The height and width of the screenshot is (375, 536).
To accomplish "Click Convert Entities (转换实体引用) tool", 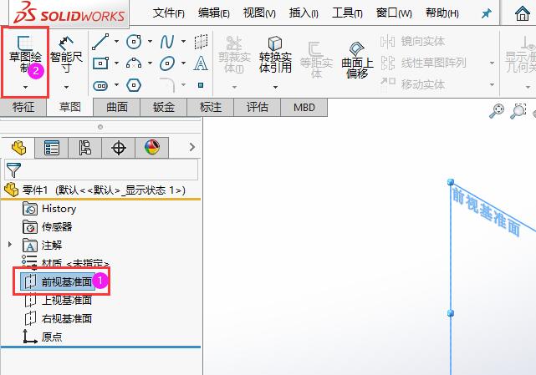I will coord(275,54).
